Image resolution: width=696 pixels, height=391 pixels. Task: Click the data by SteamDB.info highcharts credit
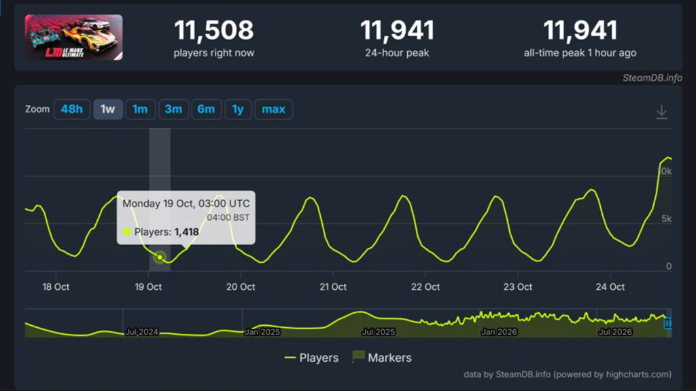tap(568, 375)
